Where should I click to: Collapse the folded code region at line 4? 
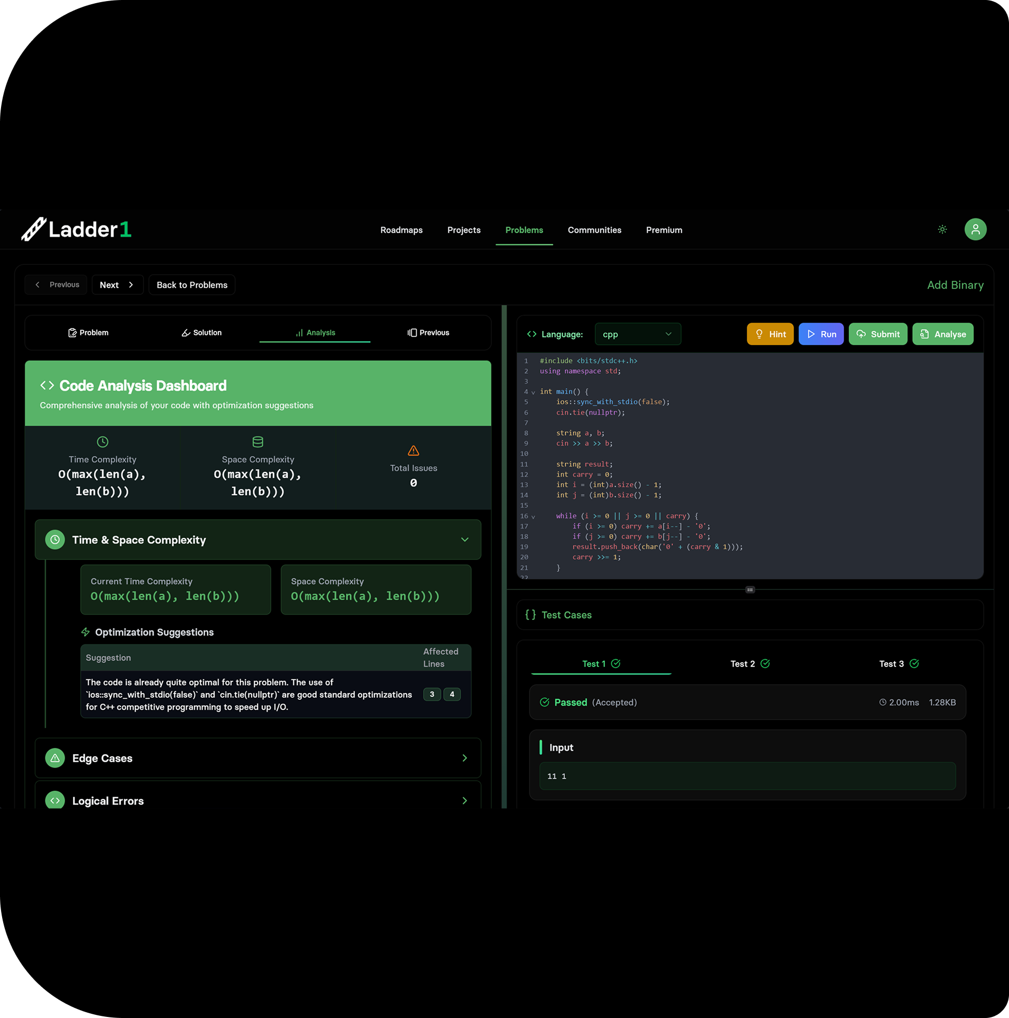click(533, 392)
